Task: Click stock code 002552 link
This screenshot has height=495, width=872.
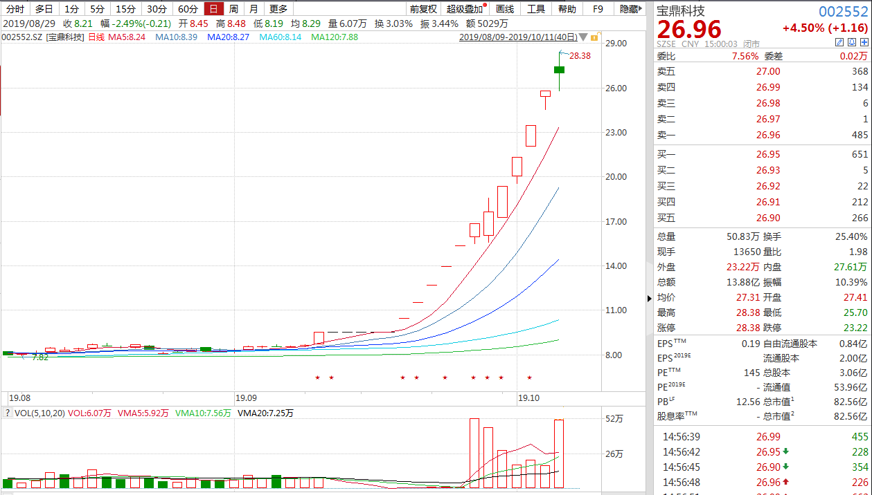Action: click(x=844, y=12)
